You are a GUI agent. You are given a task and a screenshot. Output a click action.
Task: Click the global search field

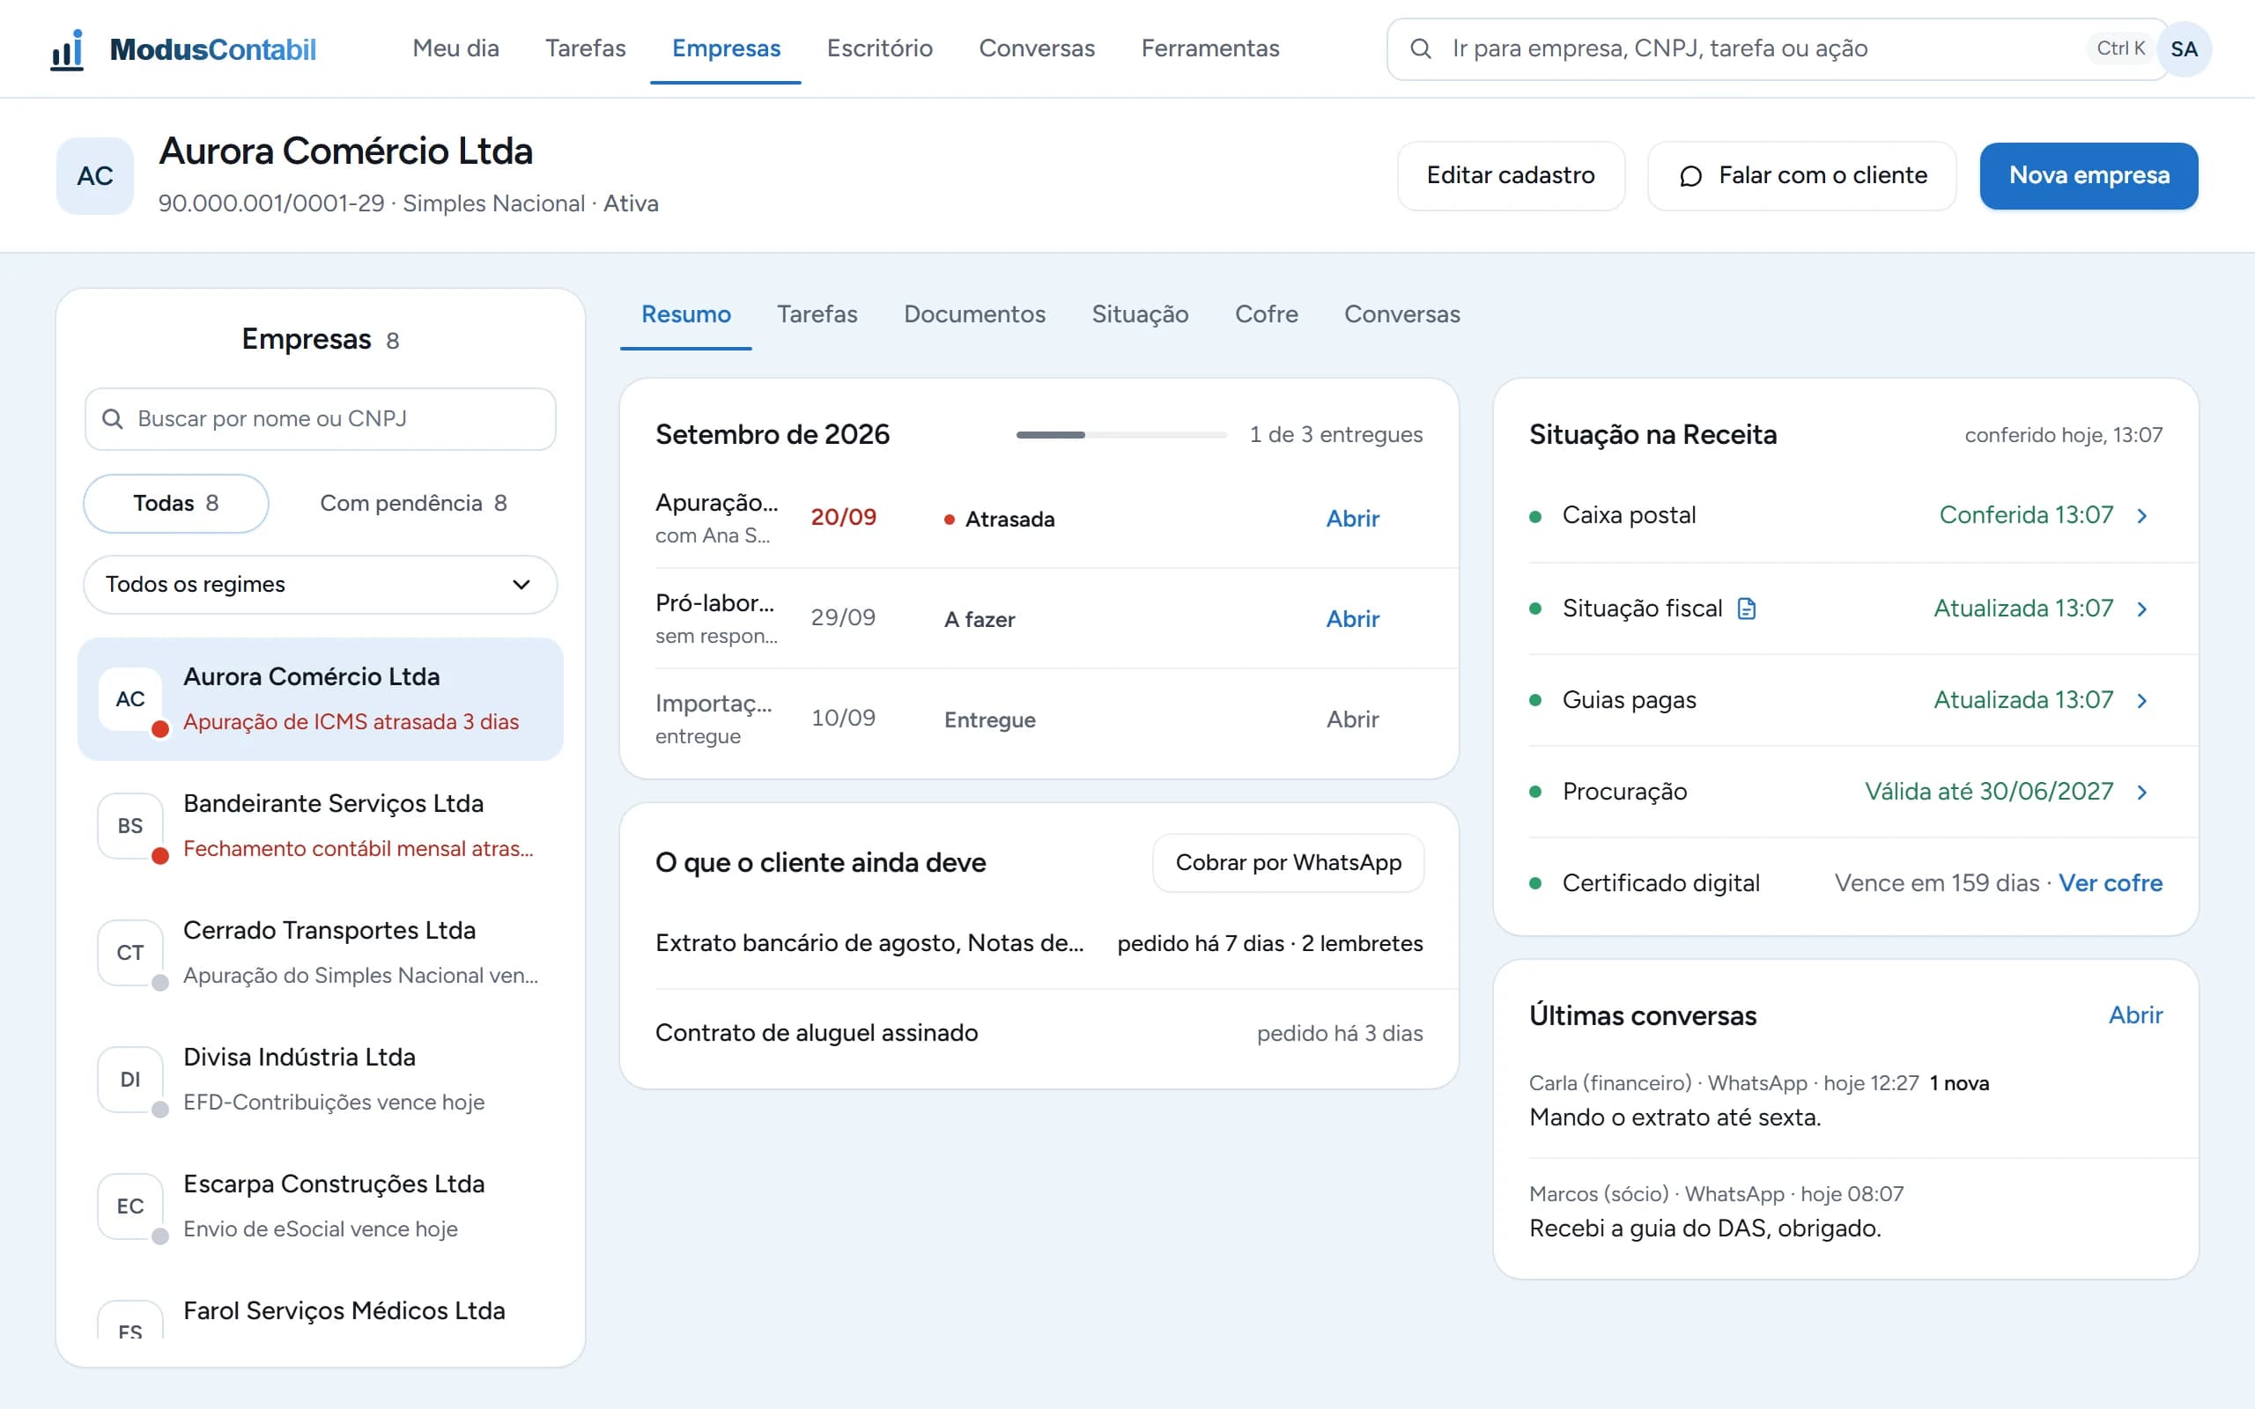(1778, 48)
